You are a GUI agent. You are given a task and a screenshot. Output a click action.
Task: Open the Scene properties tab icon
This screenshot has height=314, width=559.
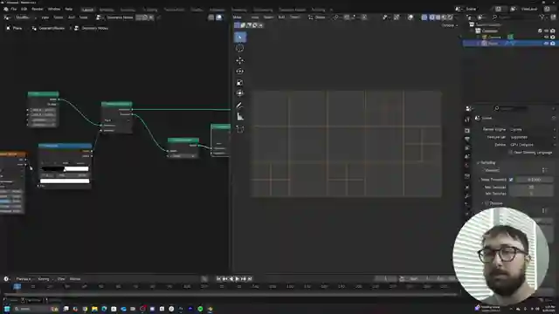pos(467,157)
